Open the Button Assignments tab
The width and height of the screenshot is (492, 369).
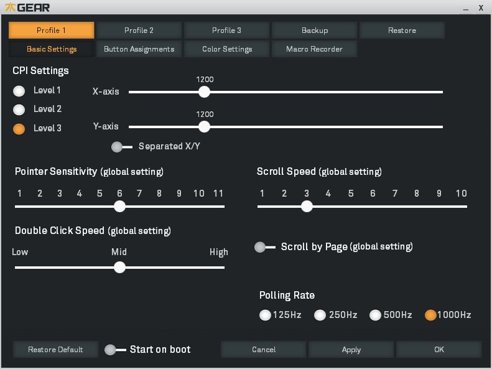(139, 49)
